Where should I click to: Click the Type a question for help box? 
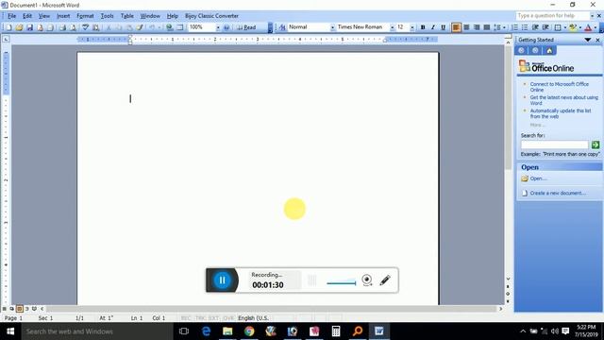[x=553, y=16]
